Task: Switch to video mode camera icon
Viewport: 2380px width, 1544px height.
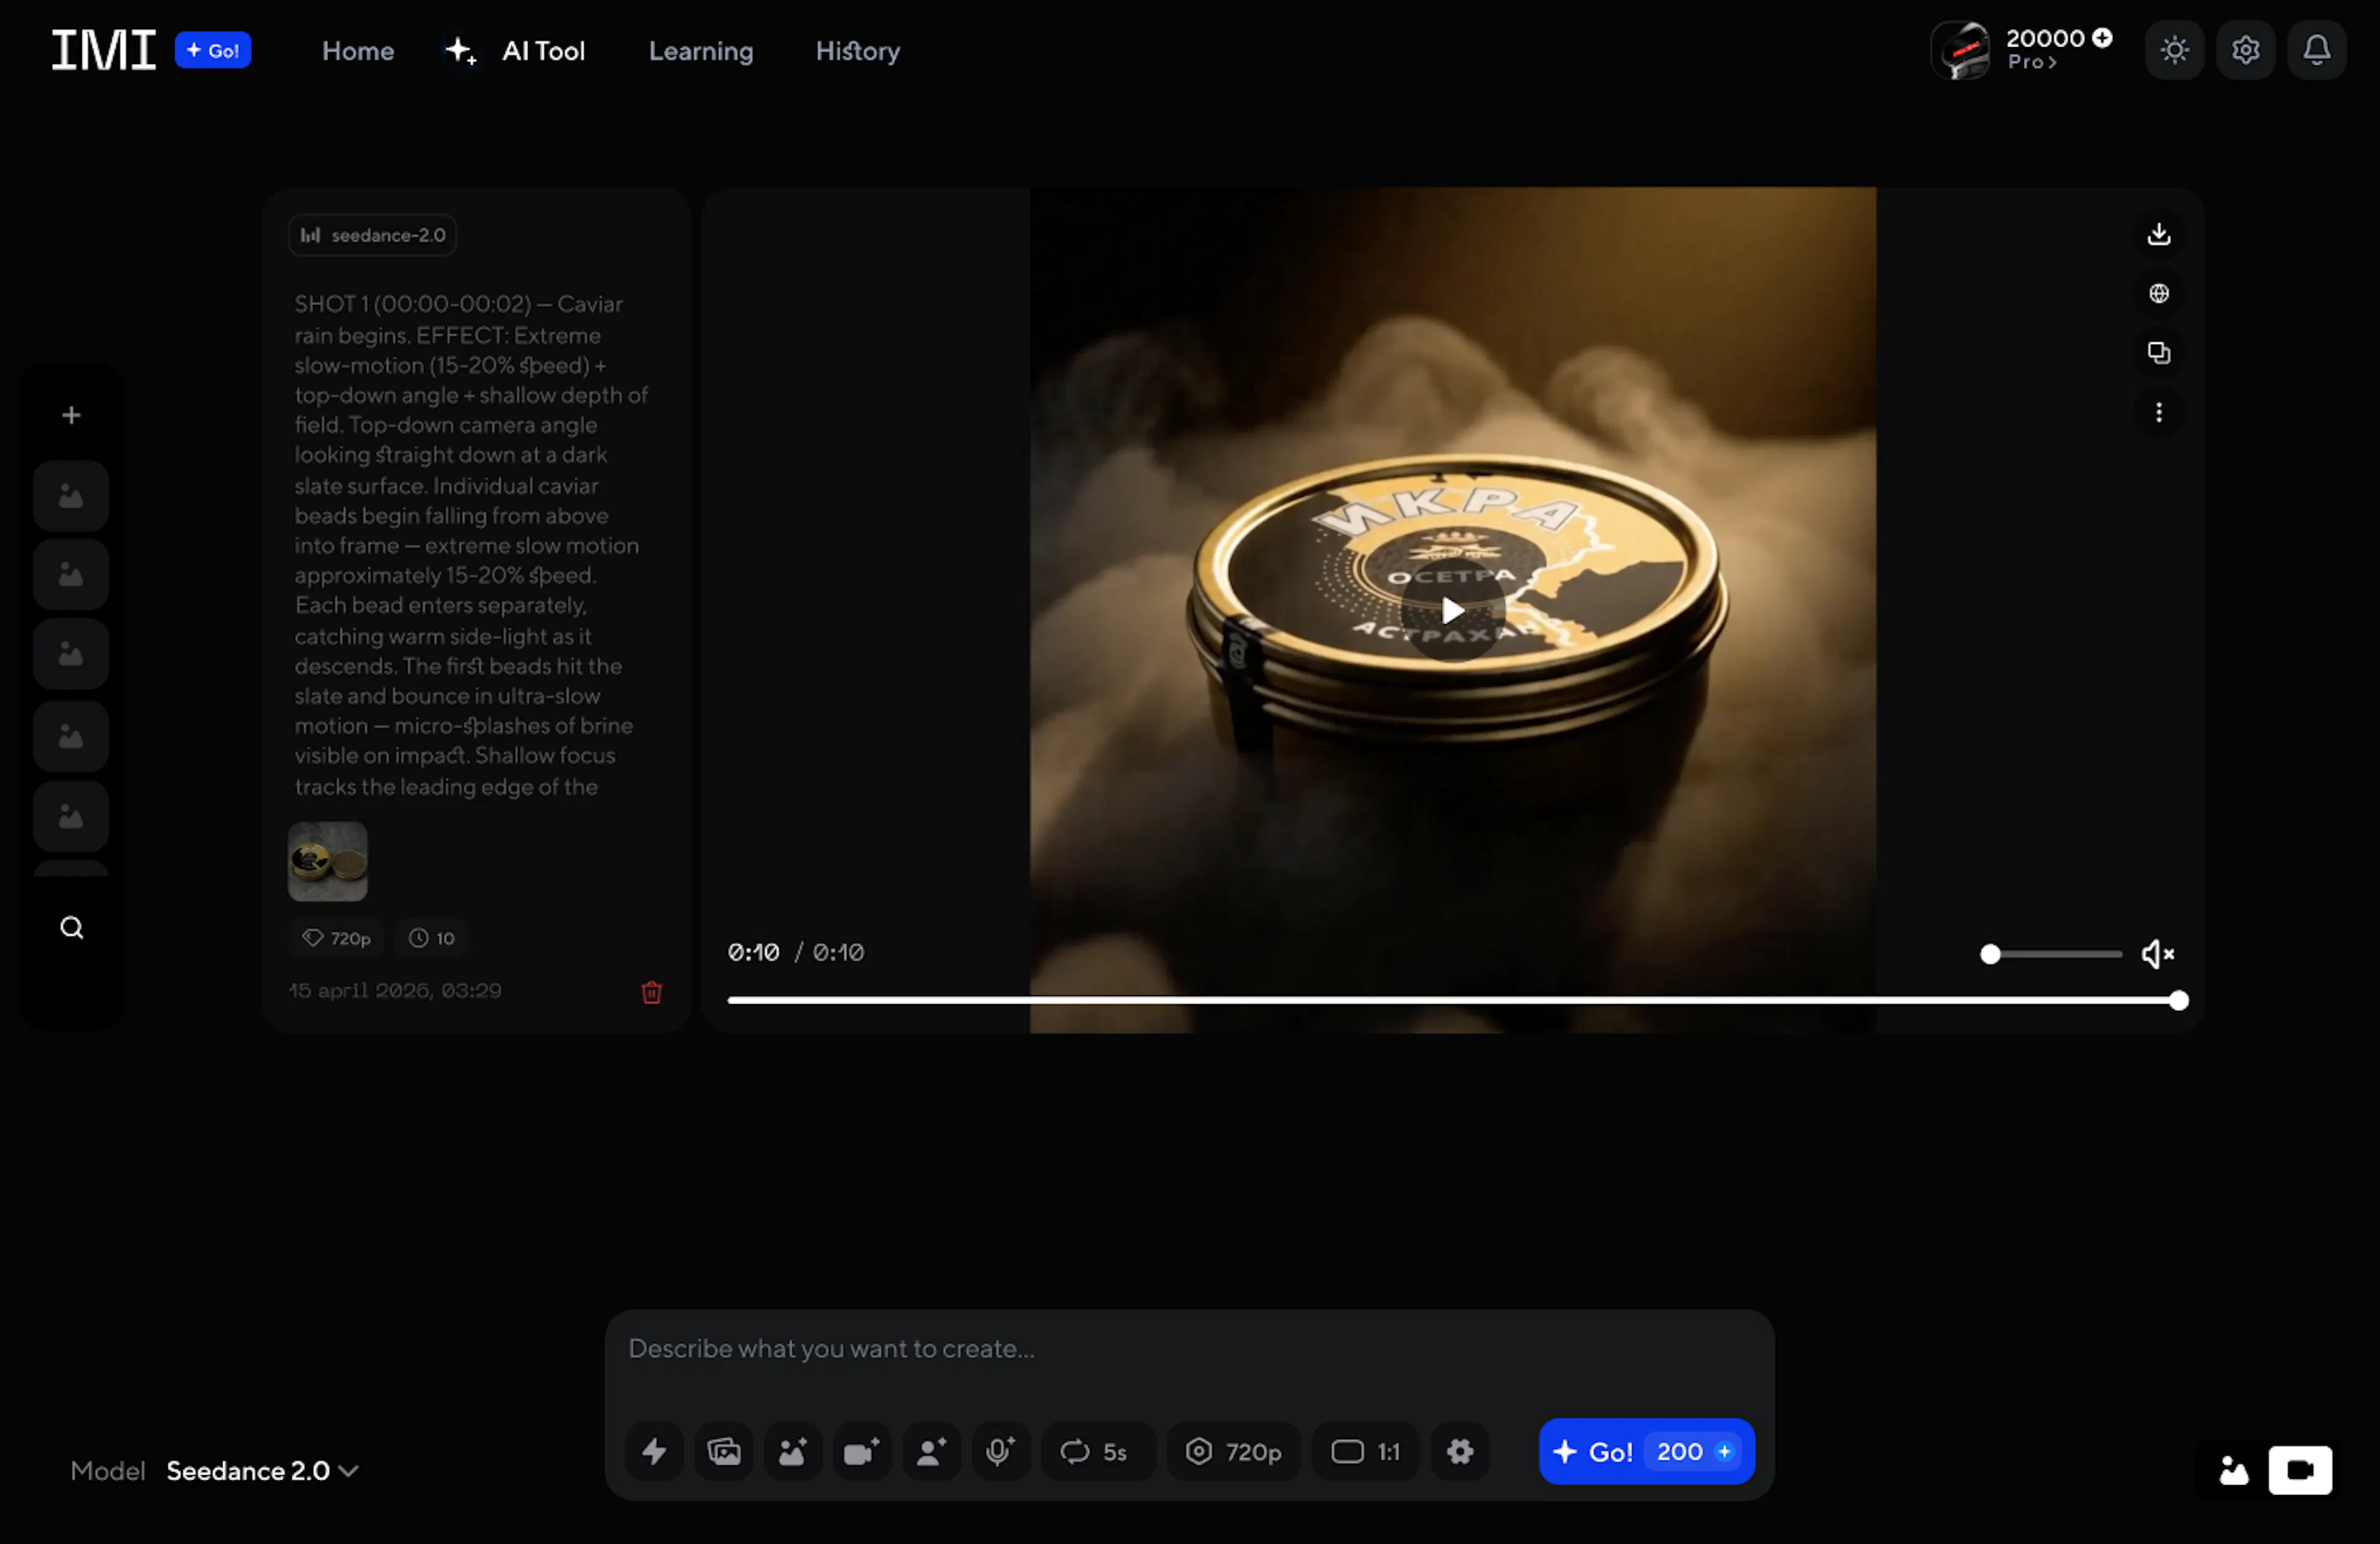Action: click(x=2300, y=1470)
